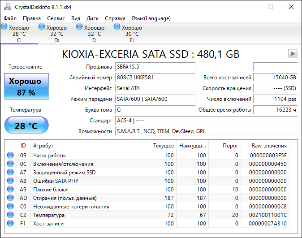Click the status dot of attribute A7
This screenshot has width=302, height=238.
(10, 172)
